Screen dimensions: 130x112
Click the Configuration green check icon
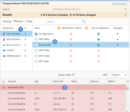[x=98, y=34]
